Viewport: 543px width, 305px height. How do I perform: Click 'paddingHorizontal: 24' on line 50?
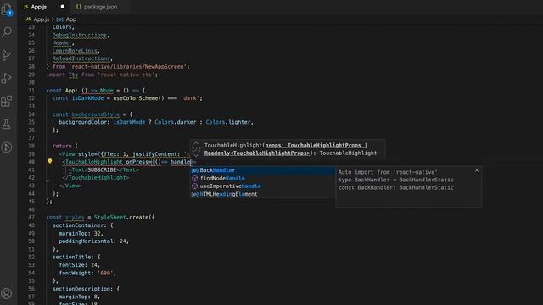coord(92,241)
